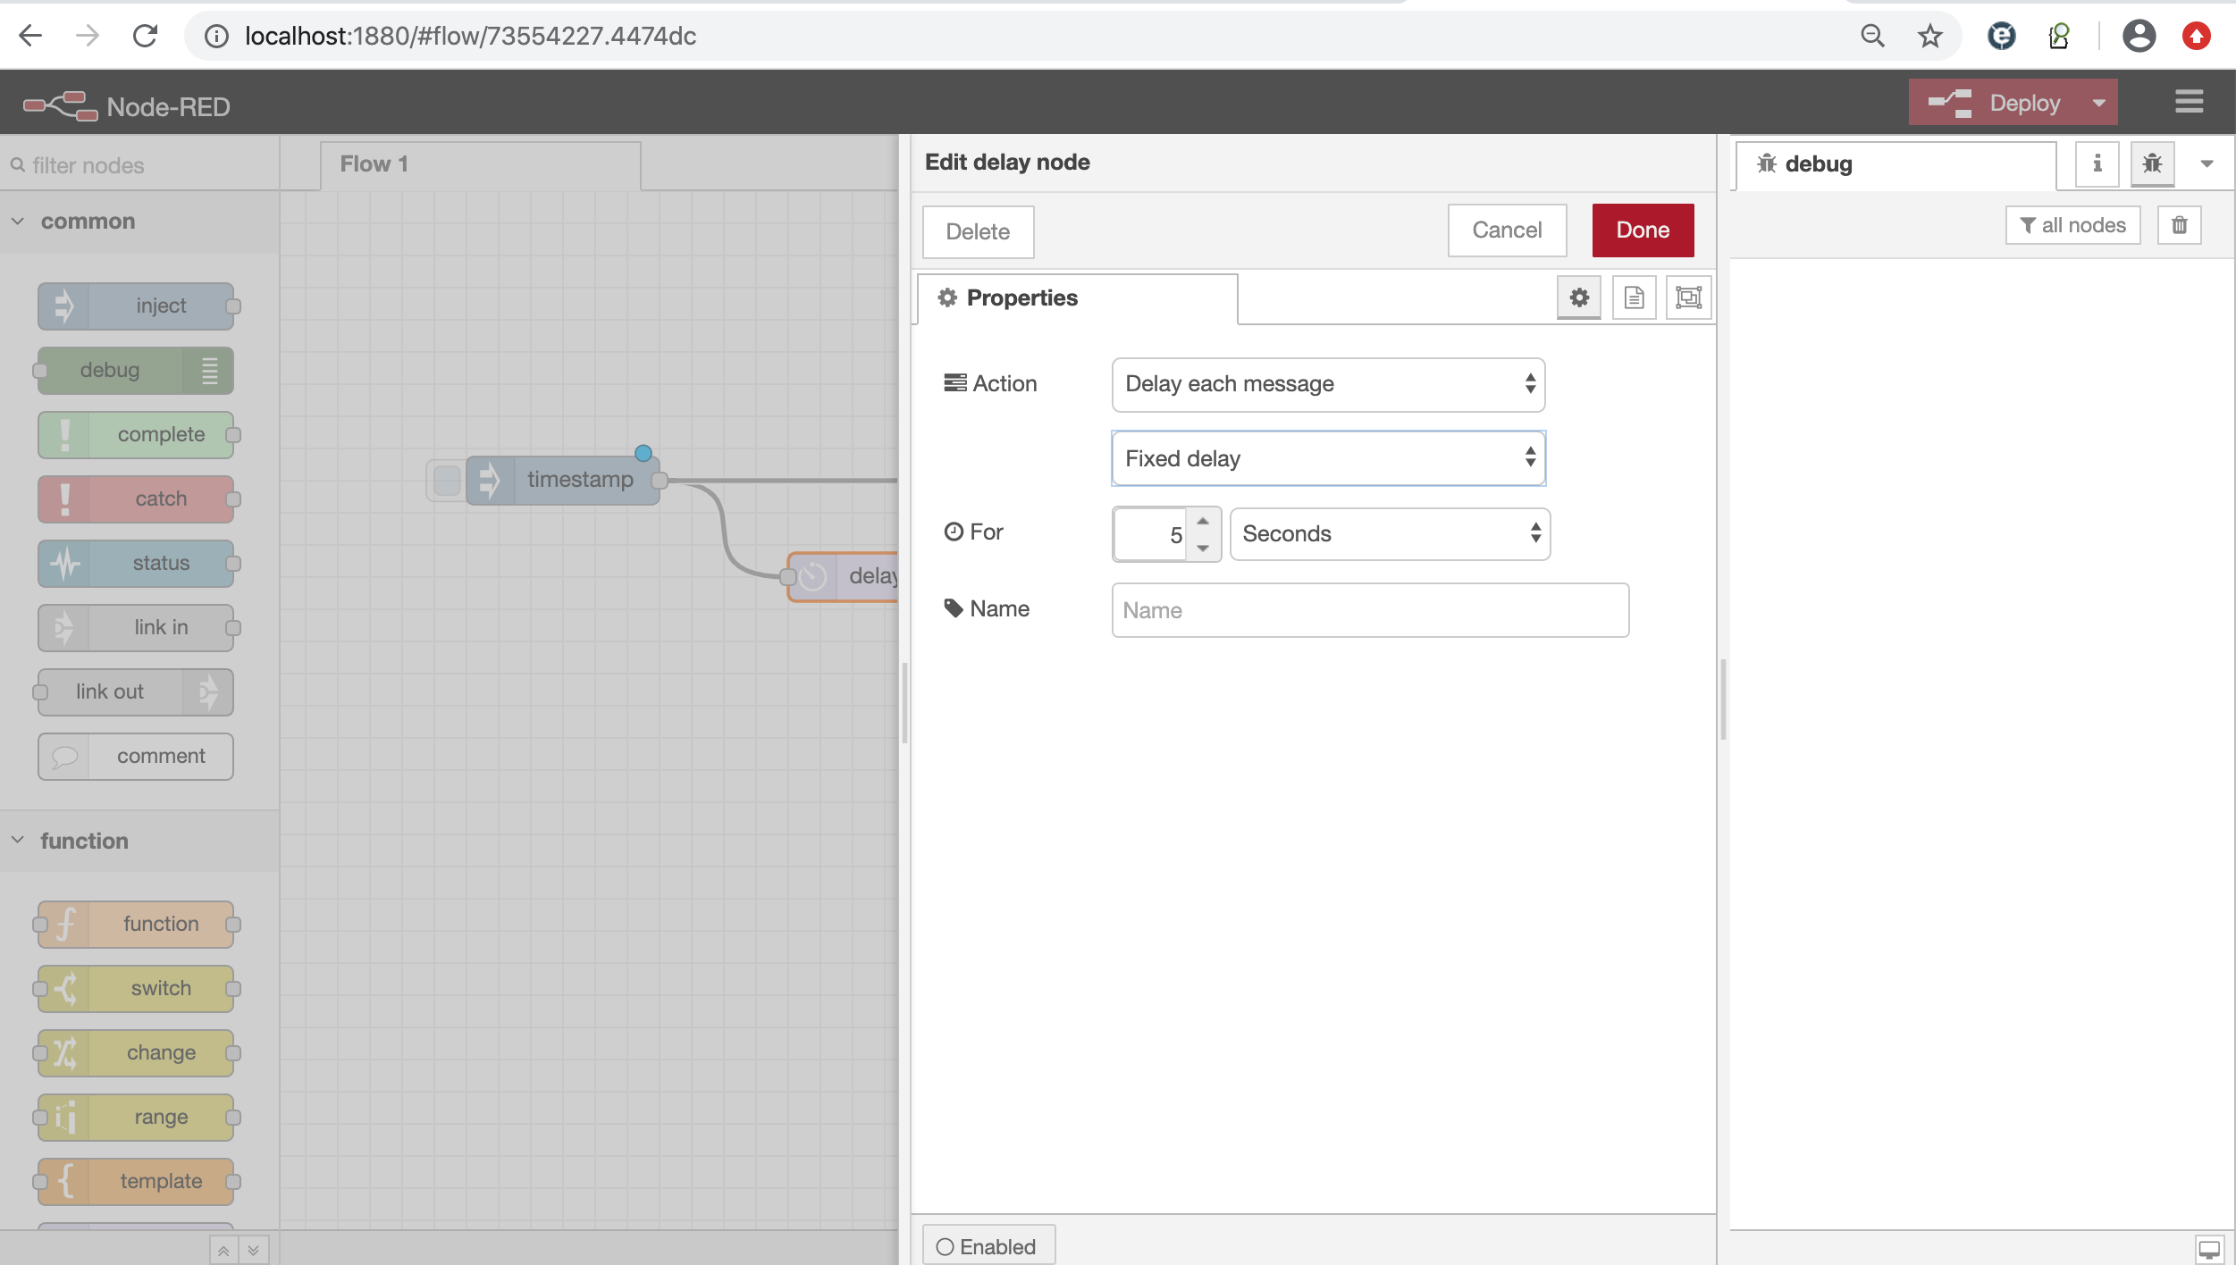Viewport: 2236px width, 1265px height.
Task: Open the Fixed delay dropdown
Action: 1328,458
